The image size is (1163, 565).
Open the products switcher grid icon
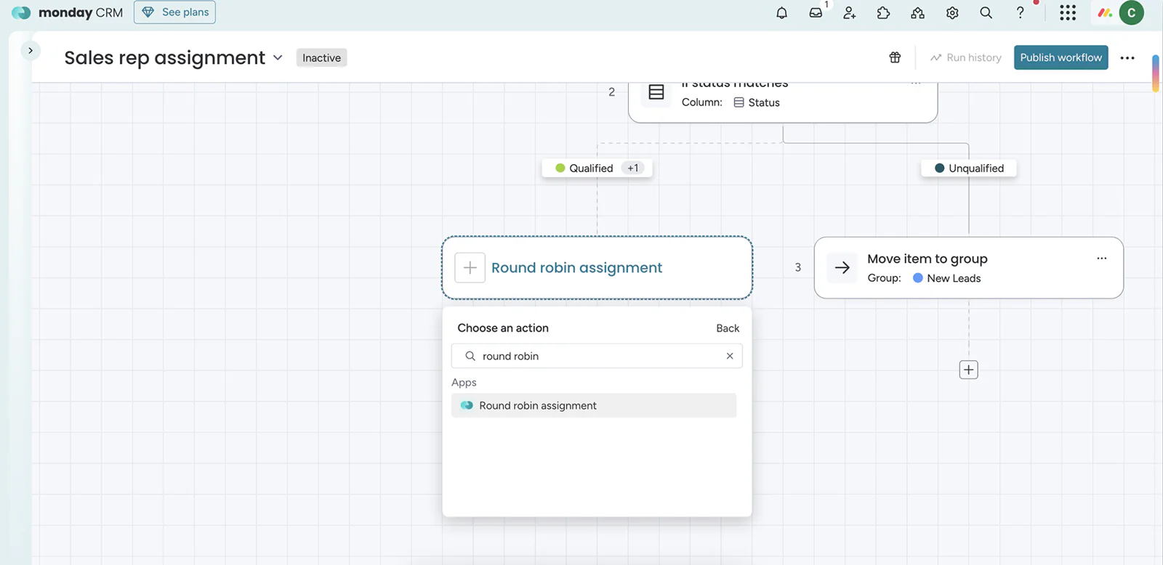tap(1067, 13)
